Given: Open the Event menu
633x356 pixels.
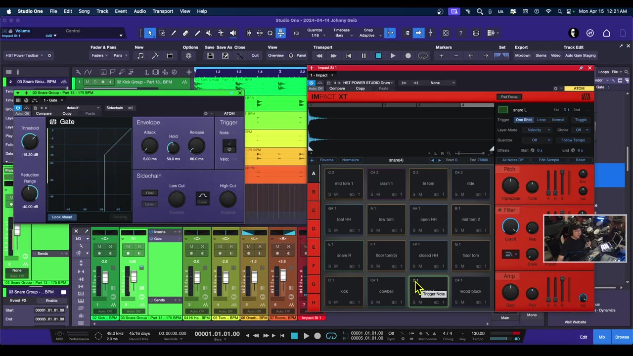Looking at the screenshot, I should click(121, 11).
